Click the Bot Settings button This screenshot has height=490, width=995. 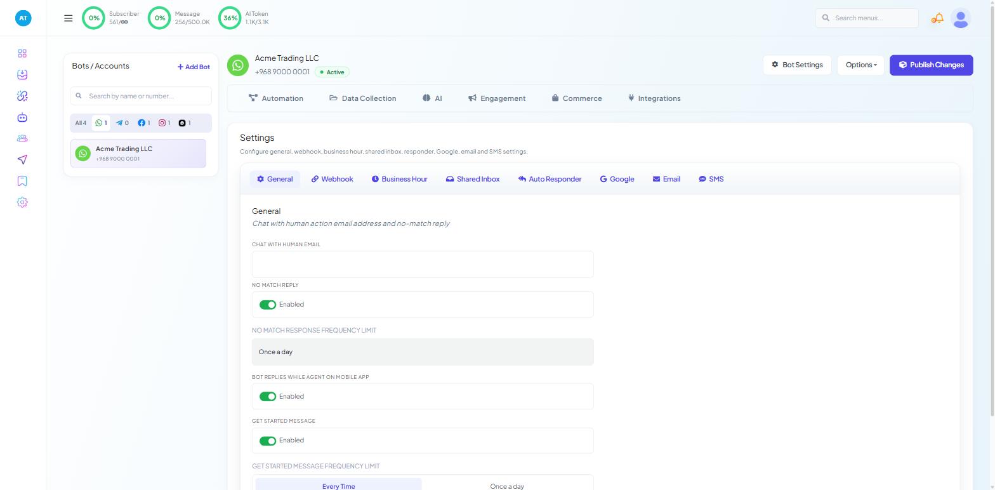coord(797,65)
